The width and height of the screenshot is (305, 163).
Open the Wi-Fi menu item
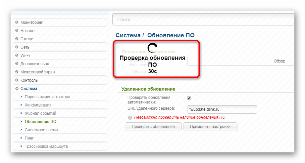tap(60, 55)
